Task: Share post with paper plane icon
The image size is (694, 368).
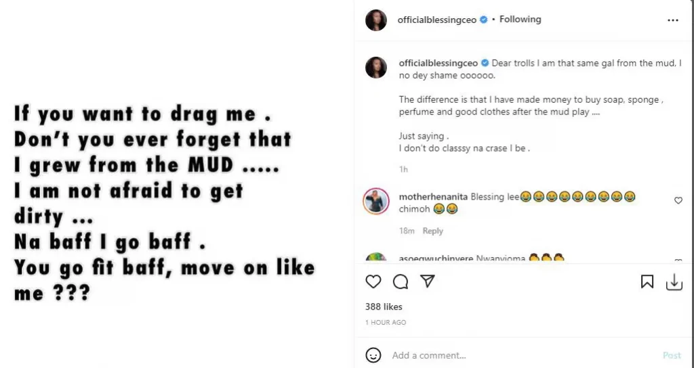Action: tap(427, 281)
